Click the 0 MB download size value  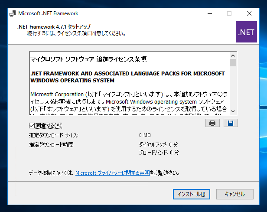[x=145, y=135]
